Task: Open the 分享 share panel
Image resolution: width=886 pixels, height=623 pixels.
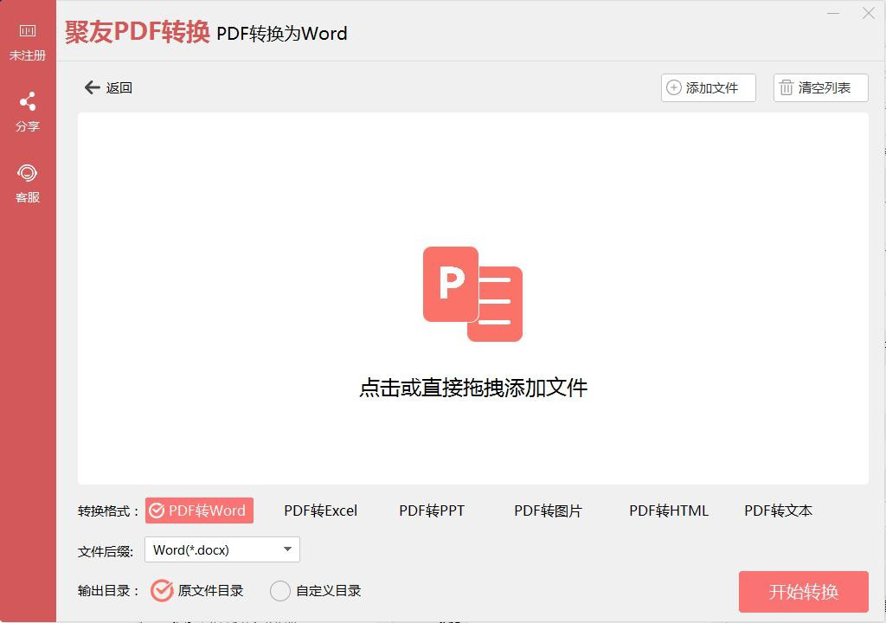Action: [x=28, y=101]
